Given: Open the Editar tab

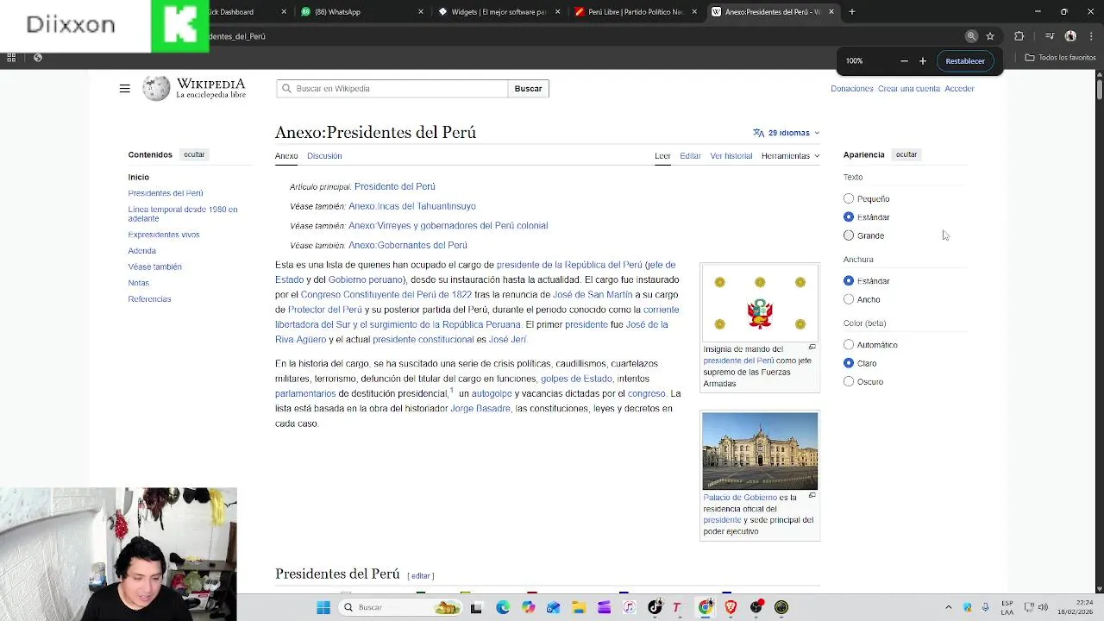Looking at the screenshot, I should click(690, 156).
